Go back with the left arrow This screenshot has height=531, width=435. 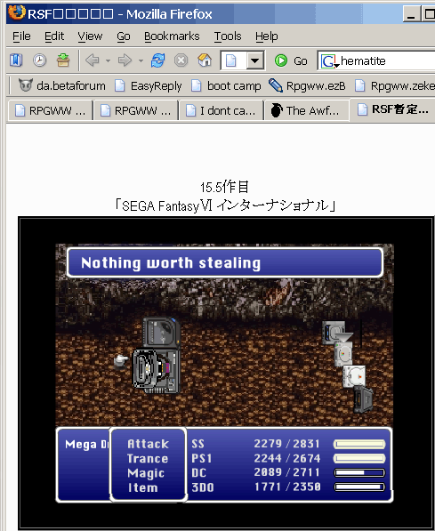coord(93,60)
